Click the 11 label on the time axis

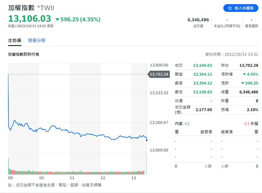(72, 178)
